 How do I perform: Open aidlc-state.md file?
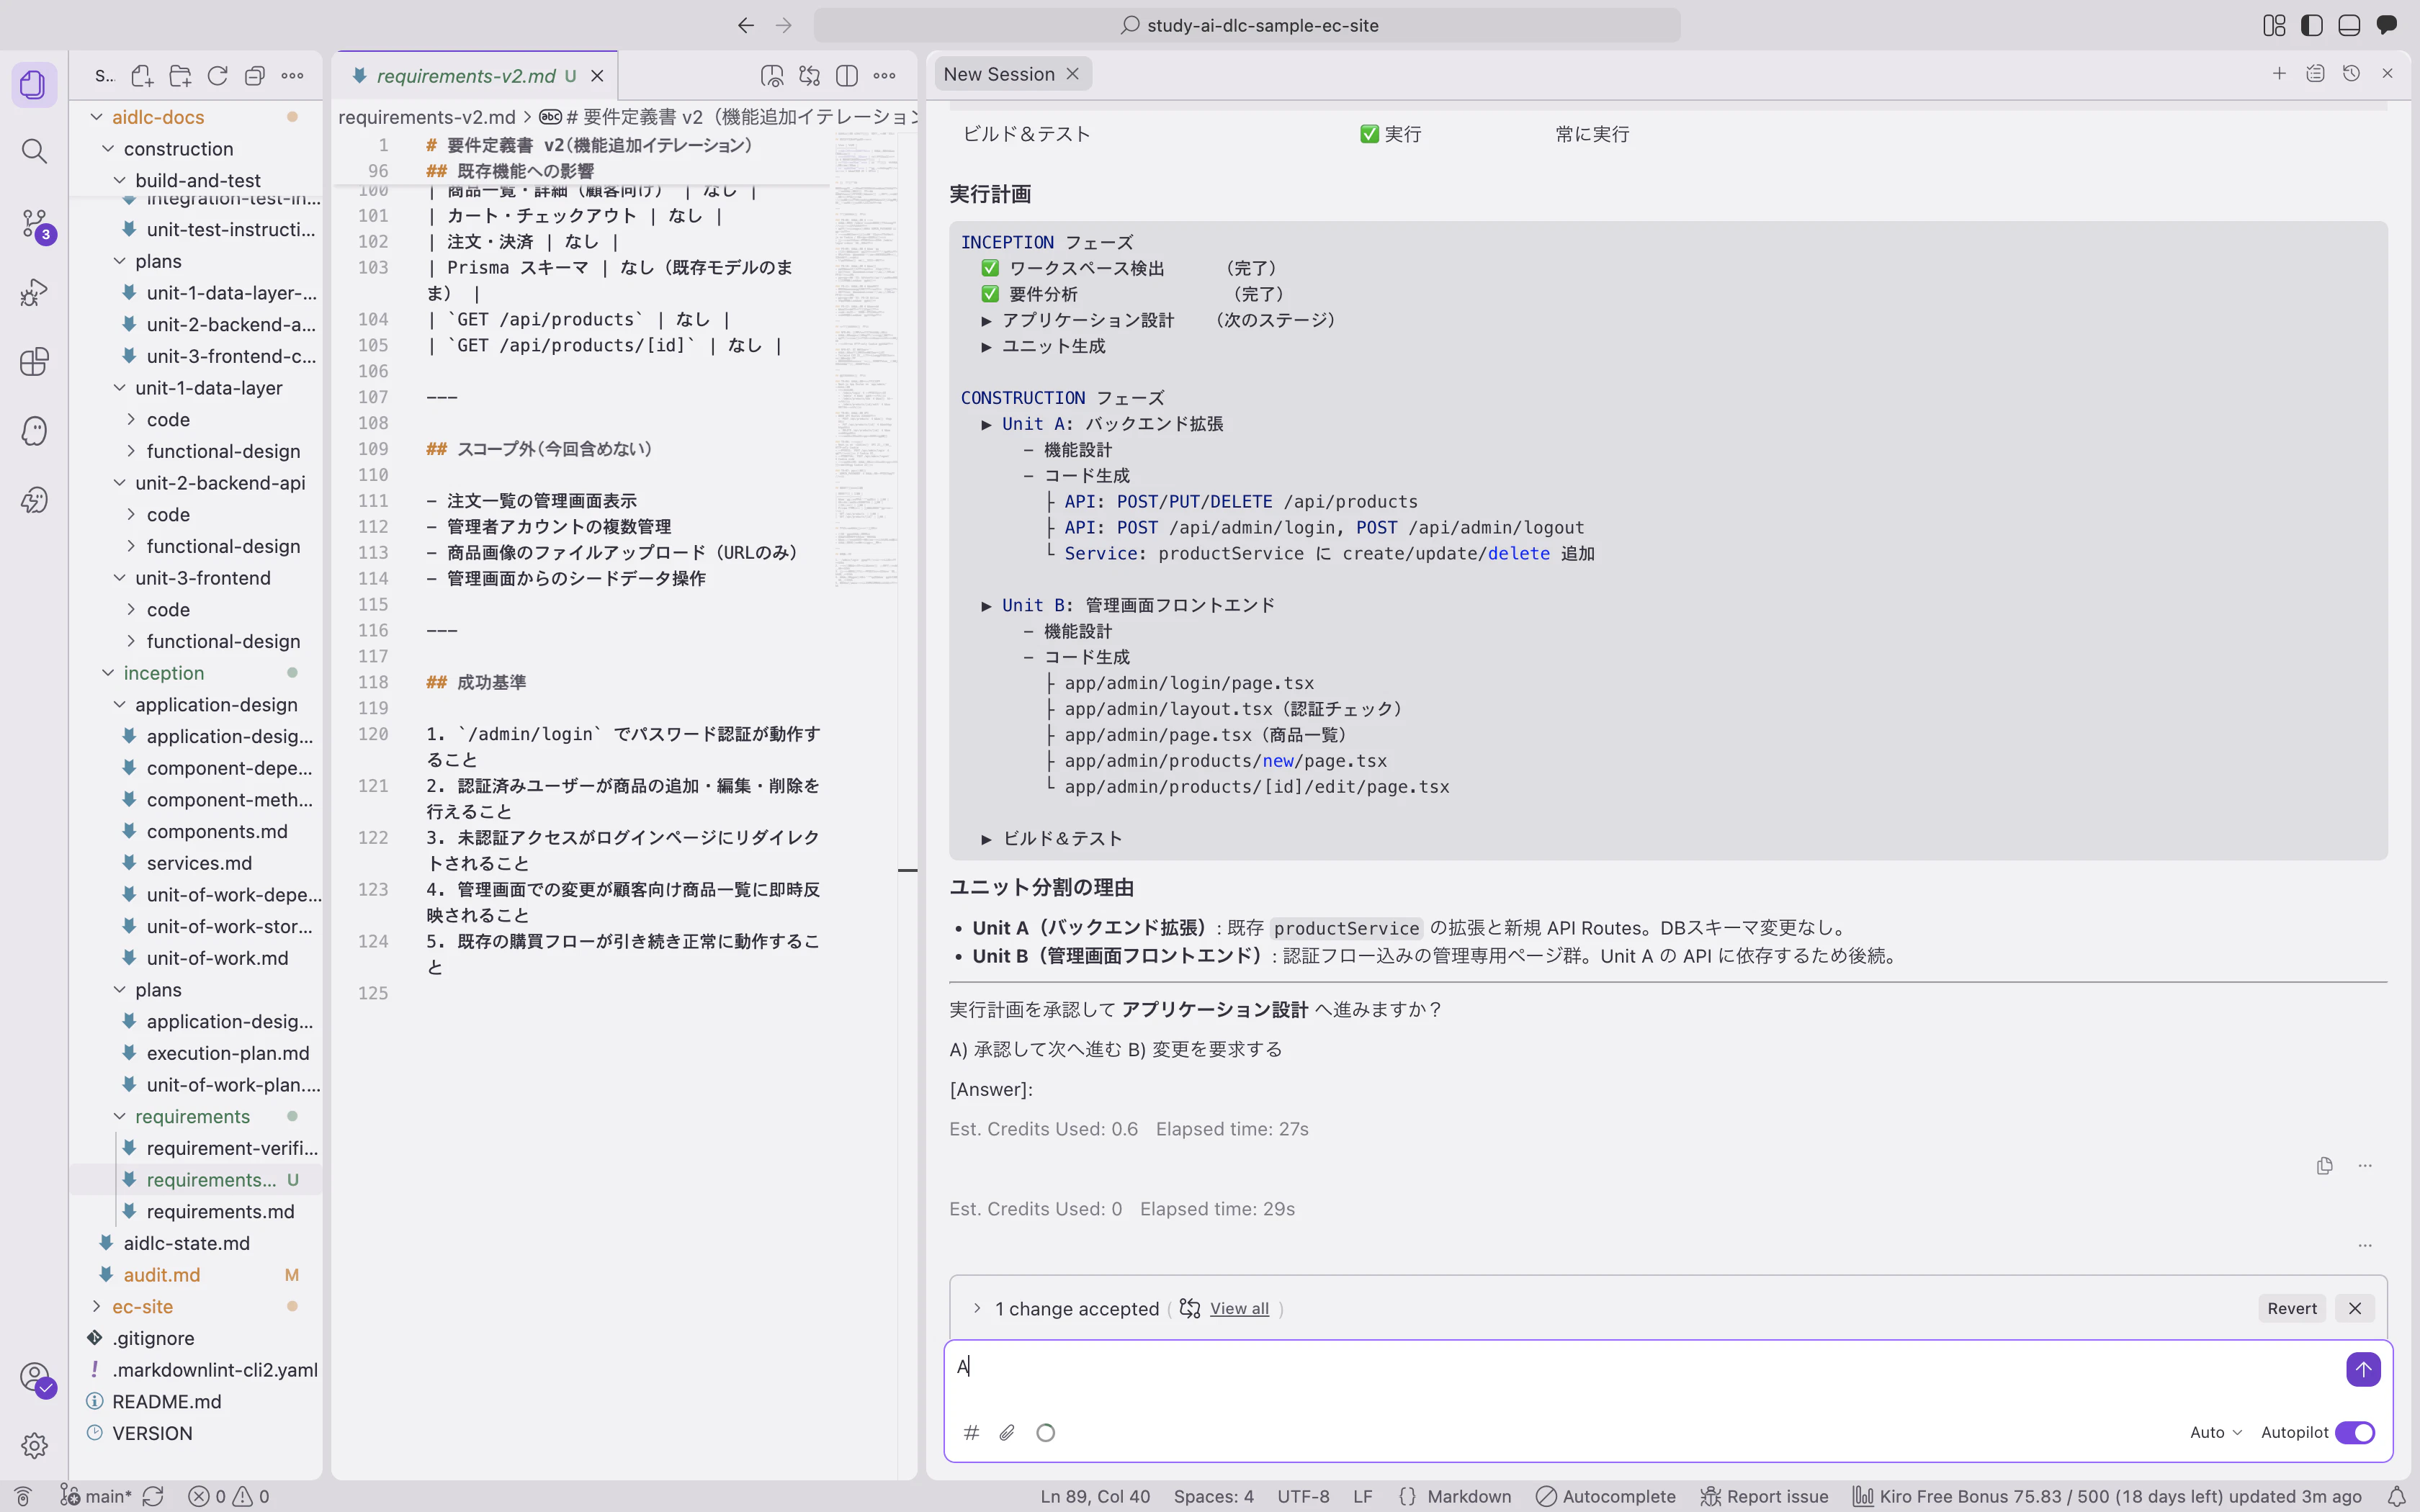point(186,1243)
